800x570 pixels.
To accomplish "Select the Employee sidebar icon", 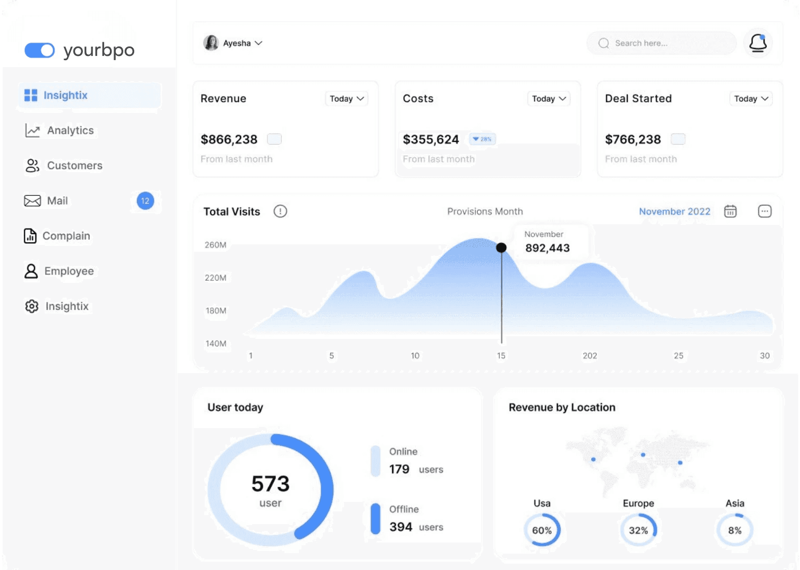I will [31, 271].
